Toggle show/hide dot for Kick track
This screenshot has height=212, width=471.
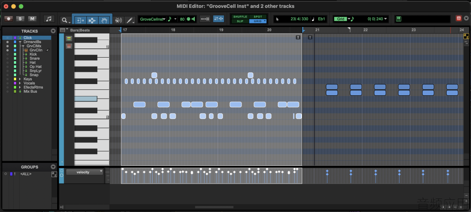(x=7, y=54)
